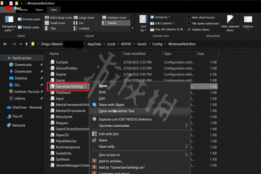Select Quick access in navigation pane
The width and height of the screenshot is (261, 174).
pyautogui.click(x=21, y=58)
